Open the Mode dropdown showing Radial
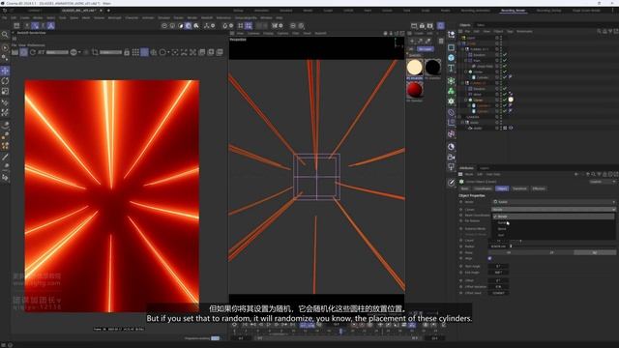The image size is (619, 348). click(553, 202)
